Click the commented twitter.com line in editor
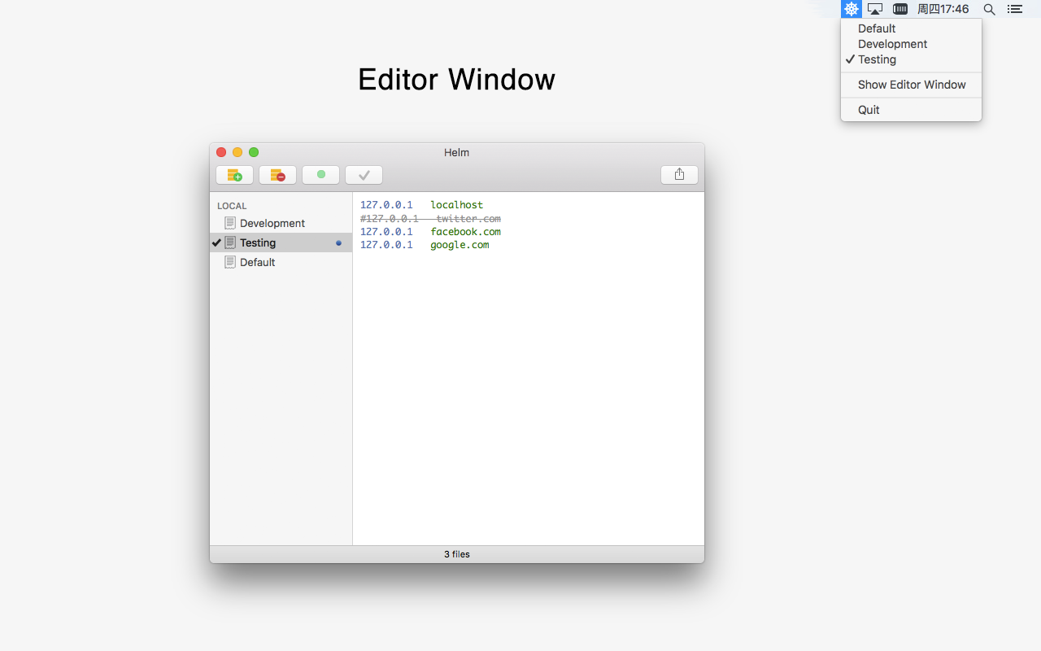 pyautogui.click(x=430, y=218)
